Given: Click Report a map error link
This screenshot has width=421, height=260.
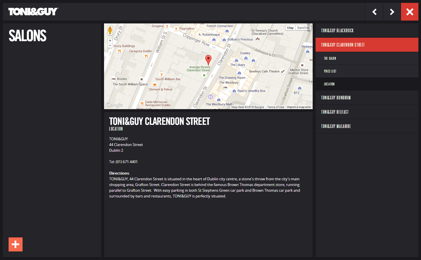Looking at the screenshot, I should tap(299, 107).
